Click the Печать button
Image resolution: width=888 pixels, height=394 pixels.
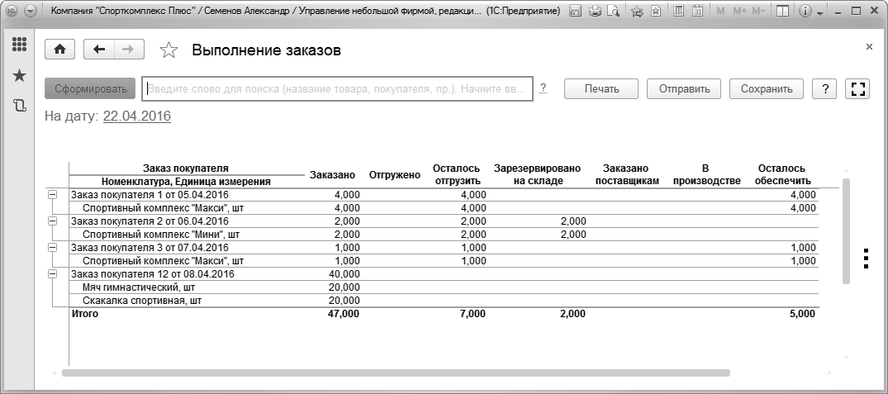(x=601, y=89)
